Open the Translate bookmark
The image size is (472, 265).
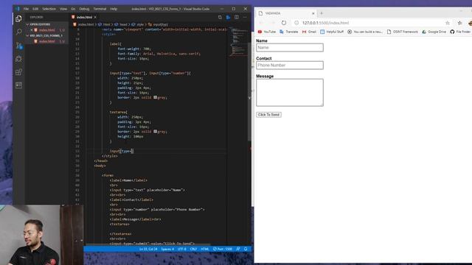click(x=288, y=32)
